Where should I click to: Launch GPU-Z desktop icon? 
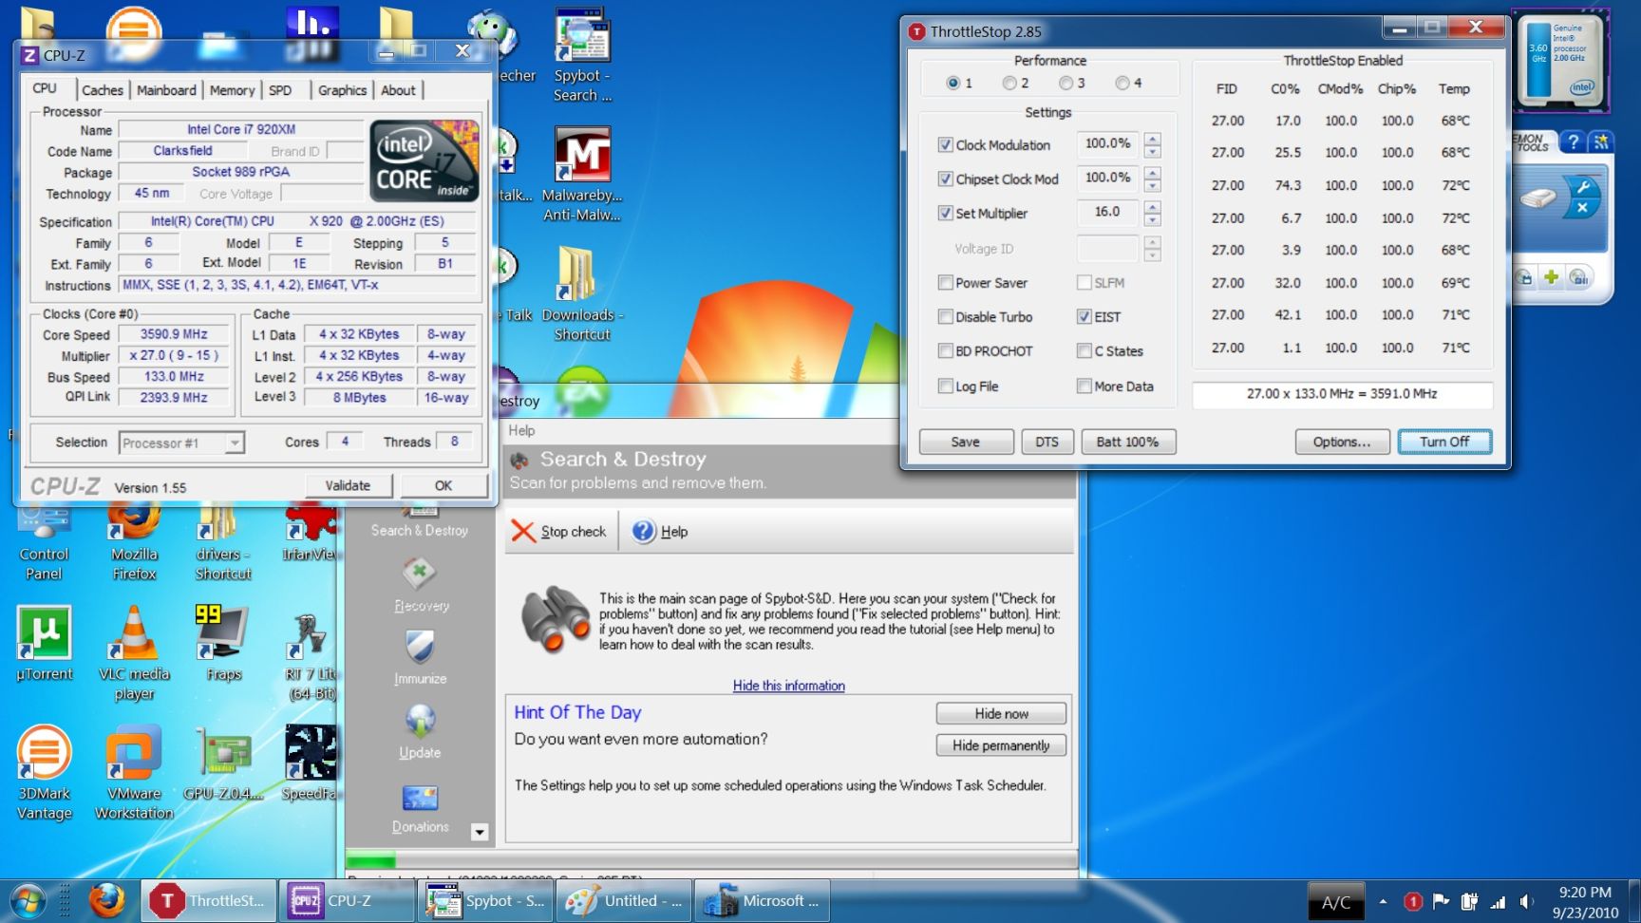coord(223,763)
